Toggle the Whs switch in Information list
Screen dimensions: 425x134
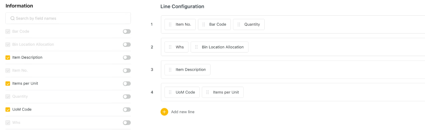click(127, 123)
